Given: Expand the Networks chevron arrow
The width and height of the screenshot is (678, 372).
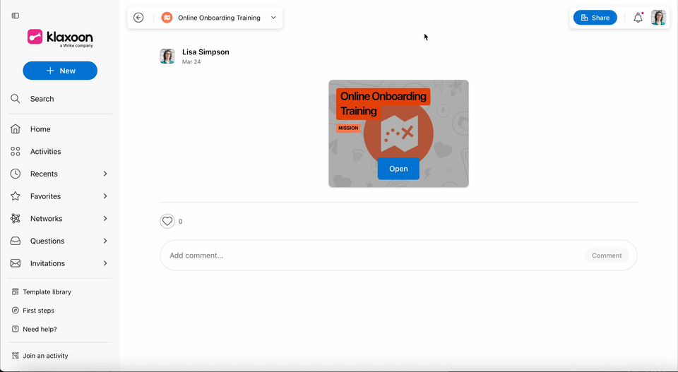Looking at the screenshot, I should coord(105,219).
